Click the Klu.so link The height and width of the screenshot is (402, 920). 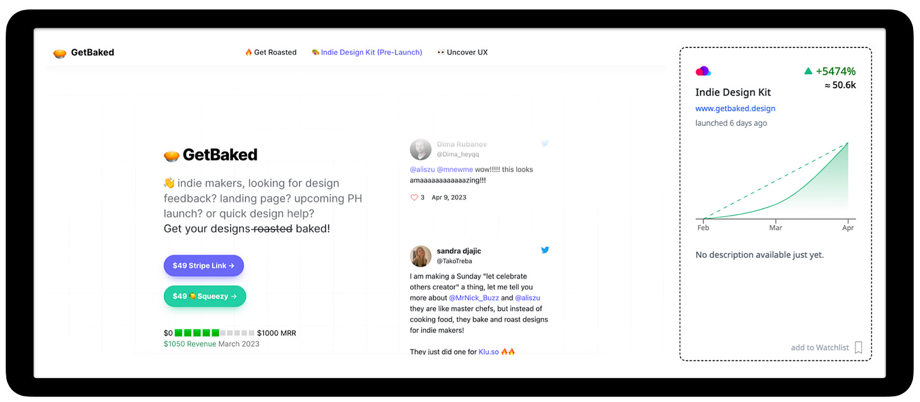click(x=488, y=351)
